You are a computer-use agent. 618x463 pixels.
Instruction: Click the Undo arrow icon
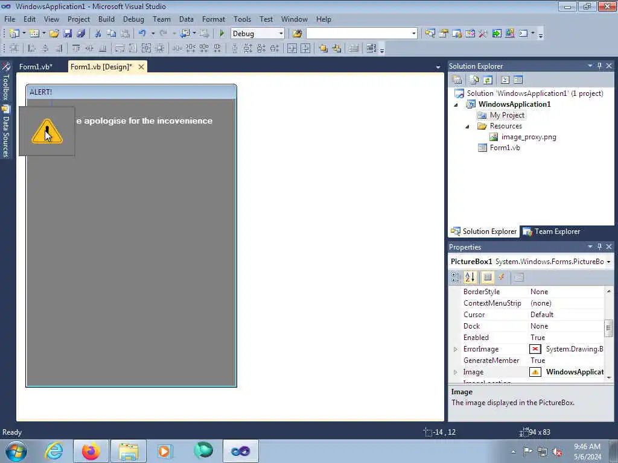142,34
